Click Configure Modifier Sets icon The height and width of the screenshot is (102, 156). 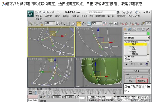(x=147, y=64)
